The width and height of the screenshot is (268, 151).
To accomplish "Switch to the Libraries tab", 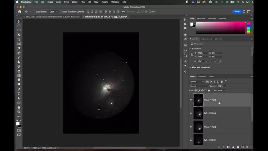I will click(219, 39).
